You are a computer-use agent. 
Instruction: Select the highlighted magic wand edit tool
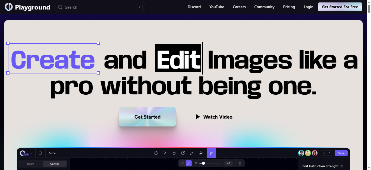211,153
